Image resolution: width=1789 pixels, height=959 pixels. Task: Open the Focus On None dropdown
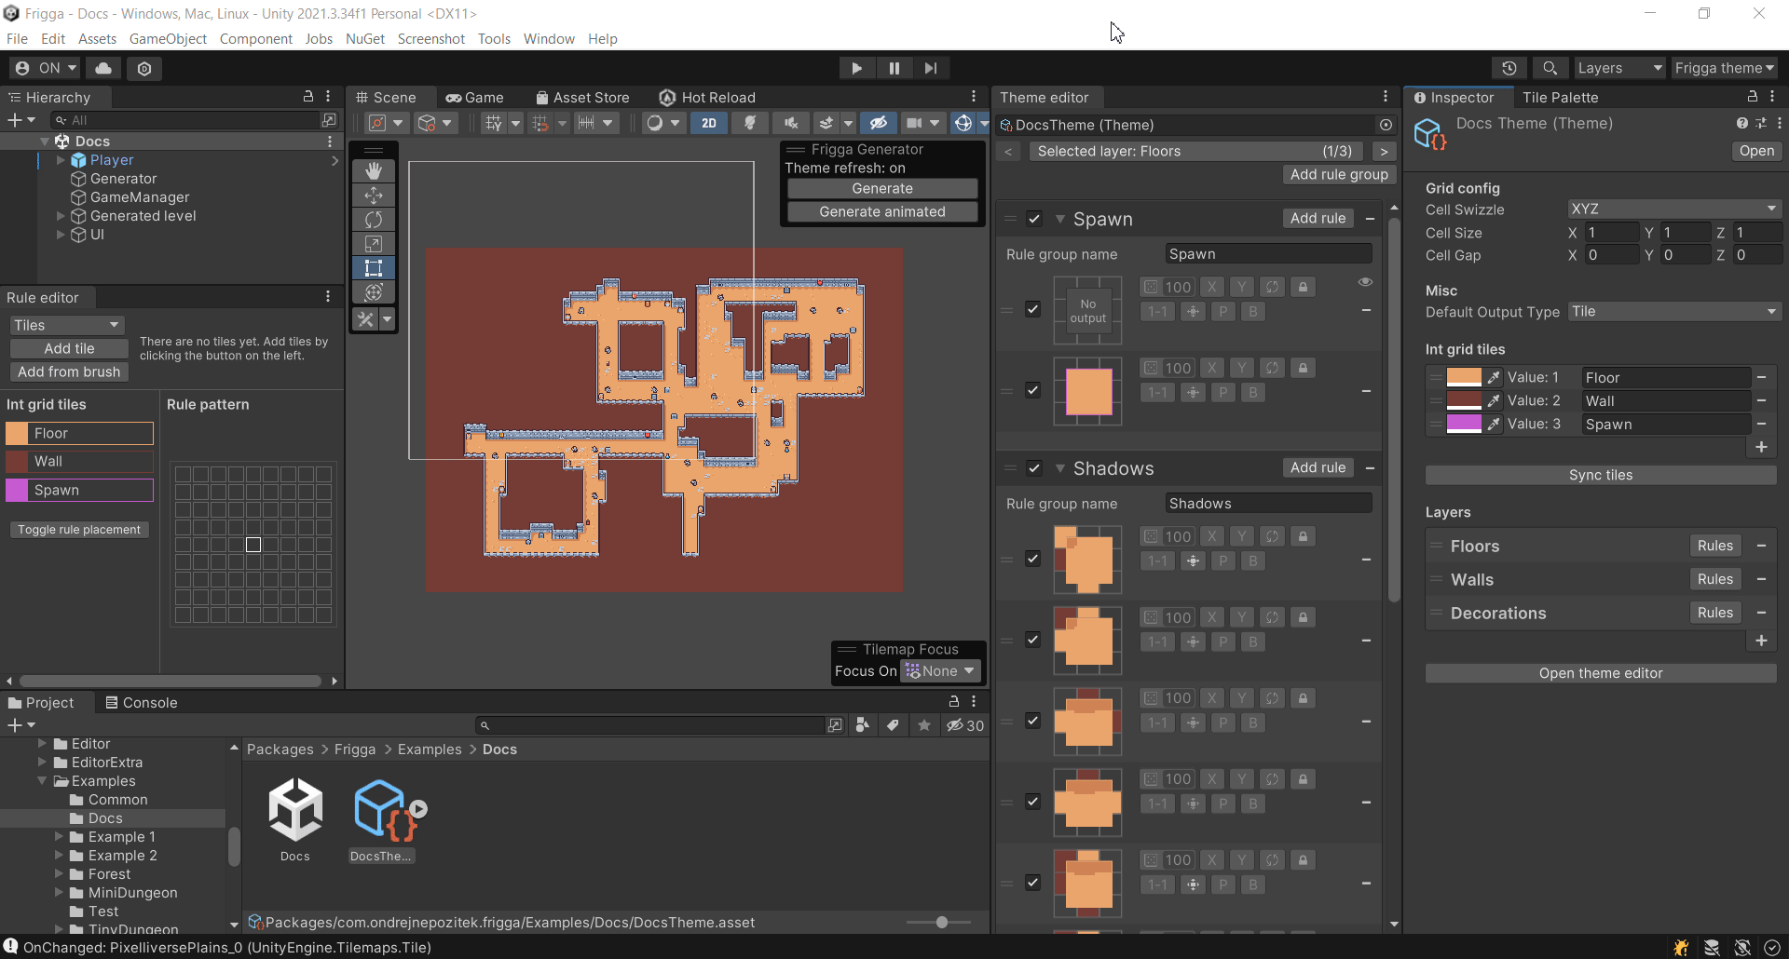point(940,671)
